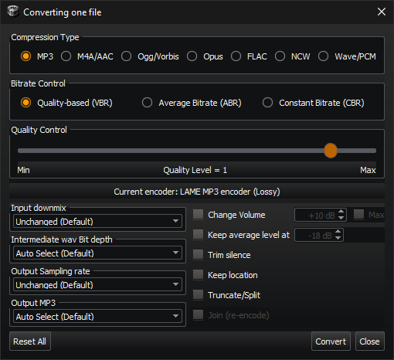Image resolution: width=394 pixels, height=360 pixels.
Task: Check the Change Volume box
Action: (x=198, y=214)
